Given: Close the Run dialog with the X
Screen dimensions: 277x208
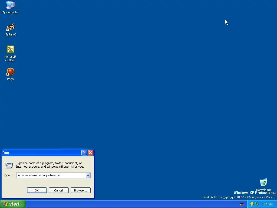Looking at the screenshot, I should click(90, 153).
